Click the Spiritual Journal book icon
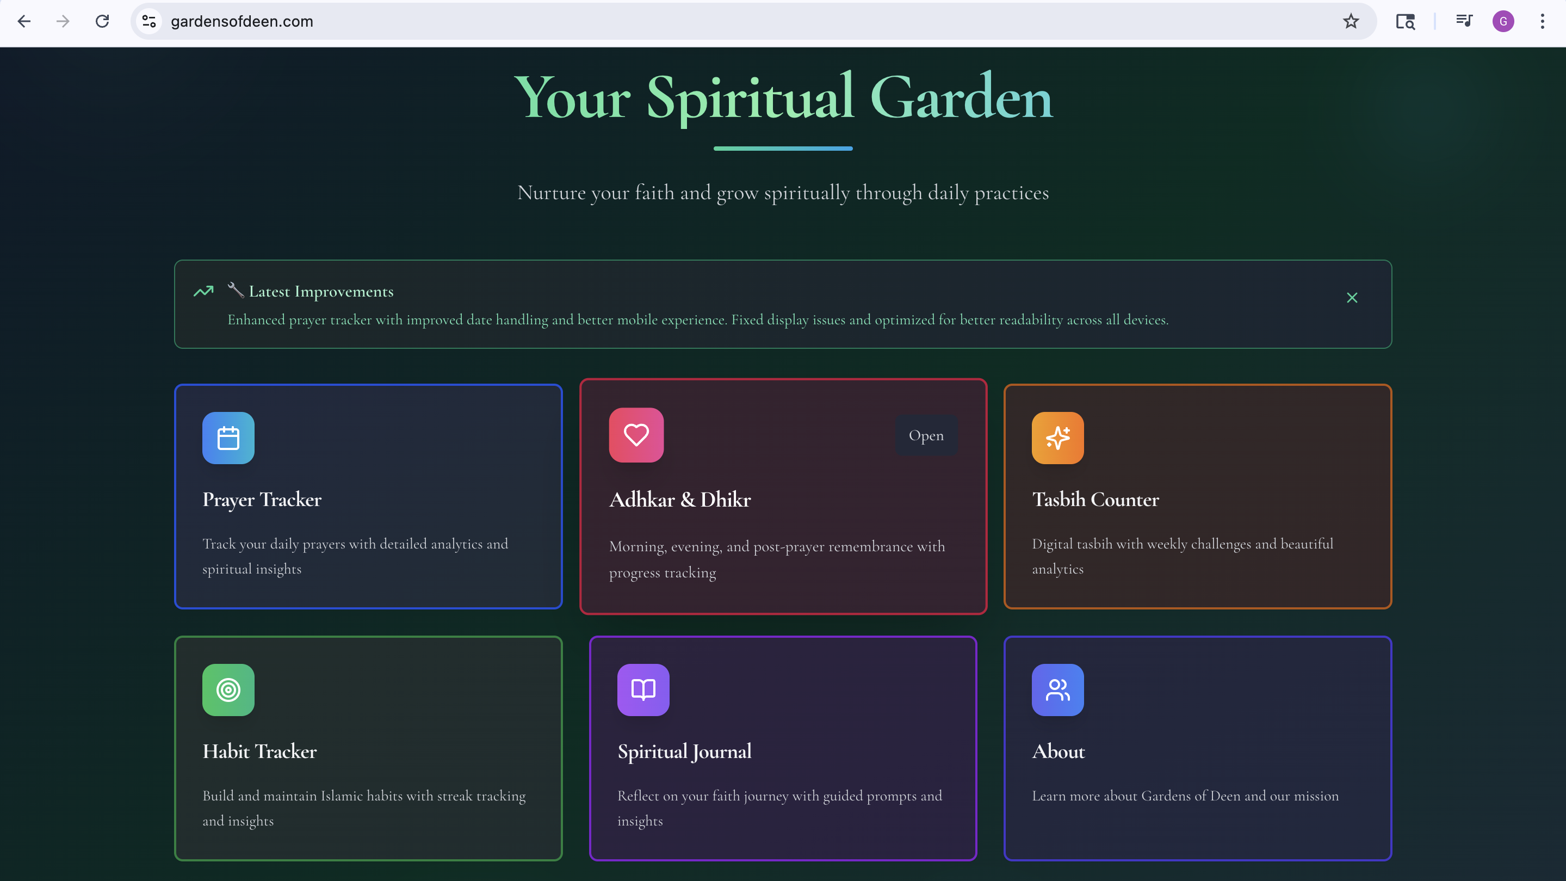Viewport: 1566px width, 881px height. point(643,689)
